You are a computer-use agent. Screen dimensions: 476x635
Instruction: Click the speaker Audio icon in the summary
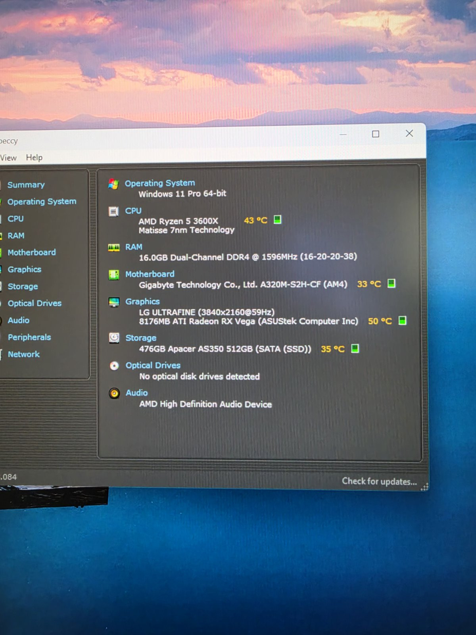click(114, 393)
